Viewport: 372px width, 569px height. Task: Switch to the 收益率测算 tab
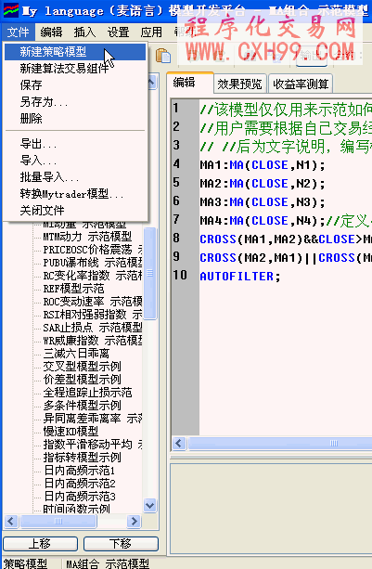(x=301, y=84)
